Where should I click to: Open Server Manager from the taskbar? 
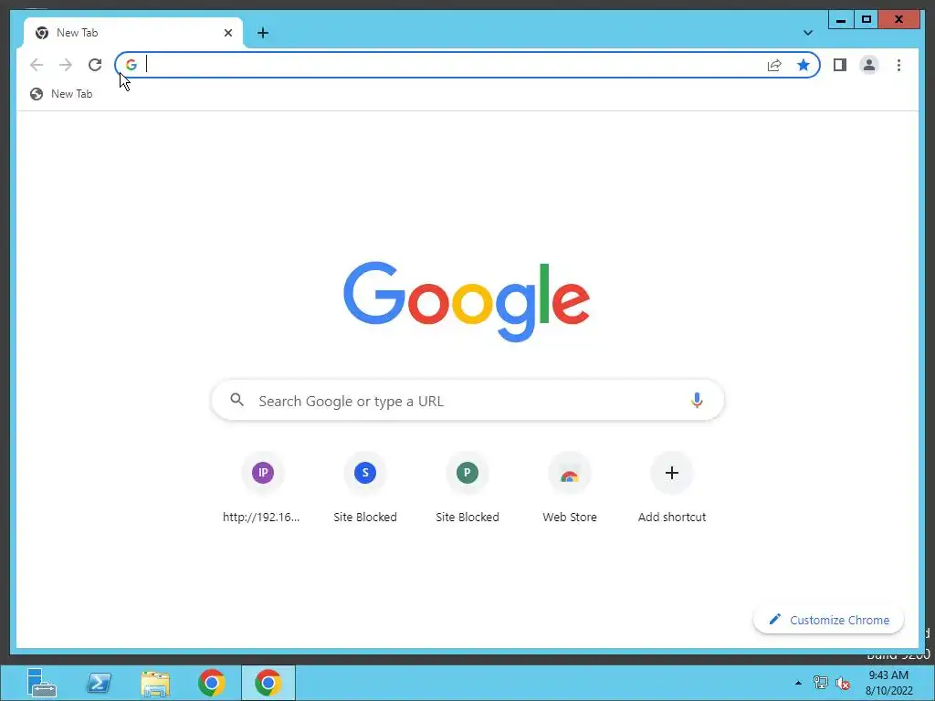pyautogui.click(x=42, y=683)
